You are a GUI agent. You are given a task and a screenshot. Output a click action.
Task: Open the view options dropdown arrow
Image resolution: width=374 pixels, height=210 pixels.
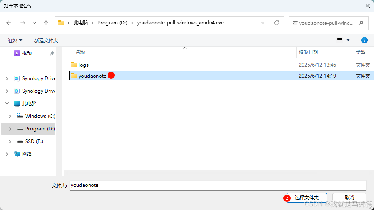click(x=348, y=40)
